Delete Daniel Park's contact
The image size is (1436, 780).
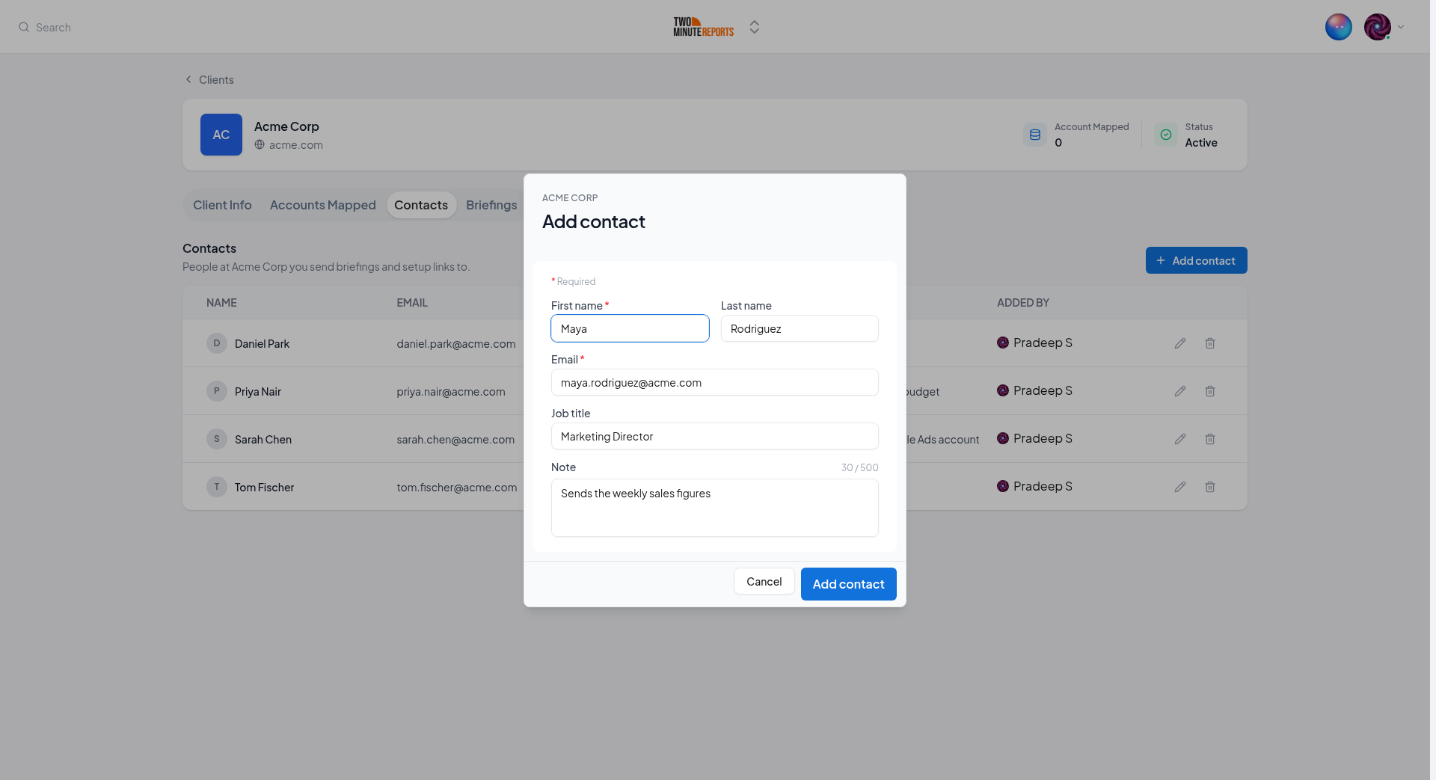click(x=1210, y=343)
